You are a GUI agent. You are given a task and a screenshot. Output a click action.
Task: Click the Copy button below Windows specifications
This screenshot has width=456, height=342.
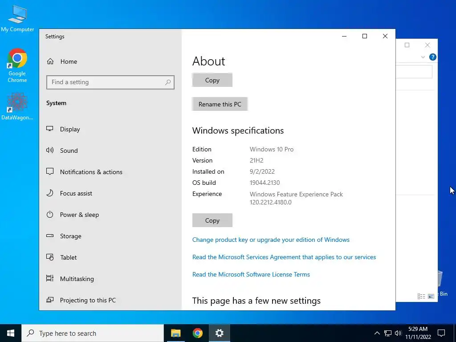(212, 220)
